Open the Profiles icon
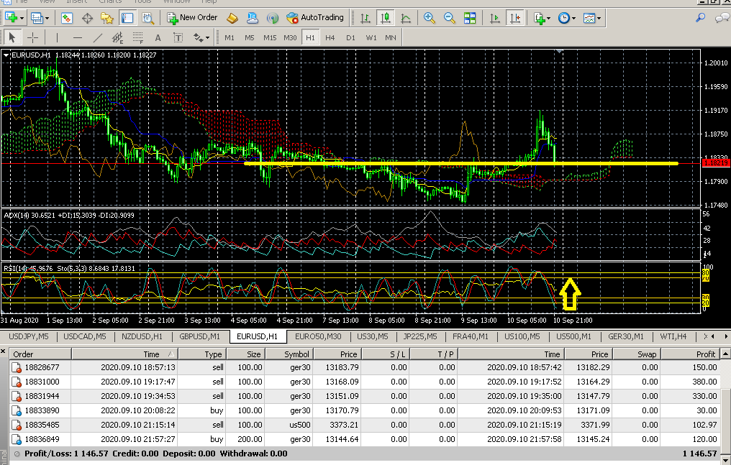Image resolution: width=731 pixels, height=465 pixels. [x=37, y=18]
